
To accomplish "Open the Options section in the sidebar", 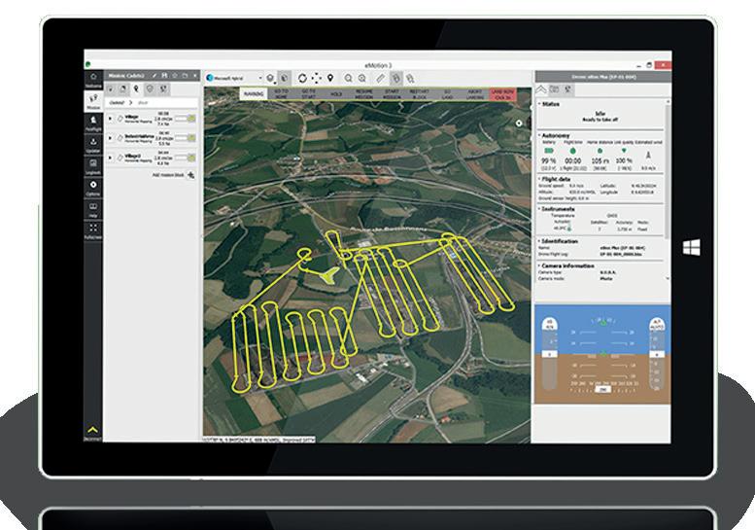I will [x=93, y=188].
